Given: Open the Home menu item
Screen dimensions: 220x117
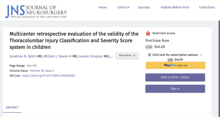Looking at the screenshot, I should pyautogui.click(x=102, y=7).
